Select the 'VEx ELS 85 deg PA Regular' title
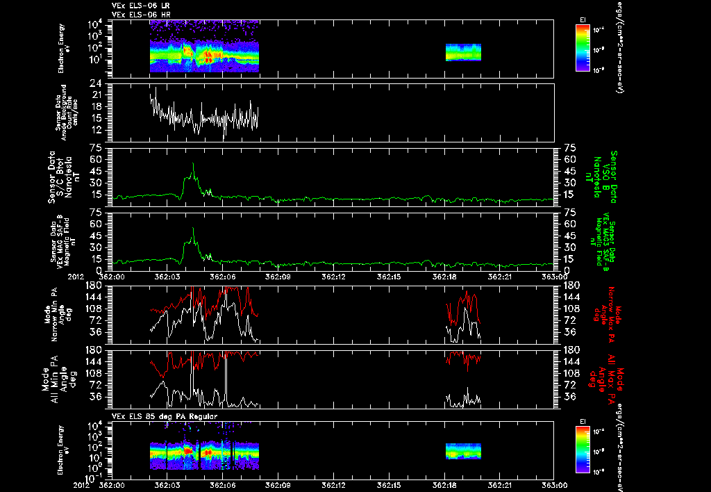711x492 pixels. (165, 416)
